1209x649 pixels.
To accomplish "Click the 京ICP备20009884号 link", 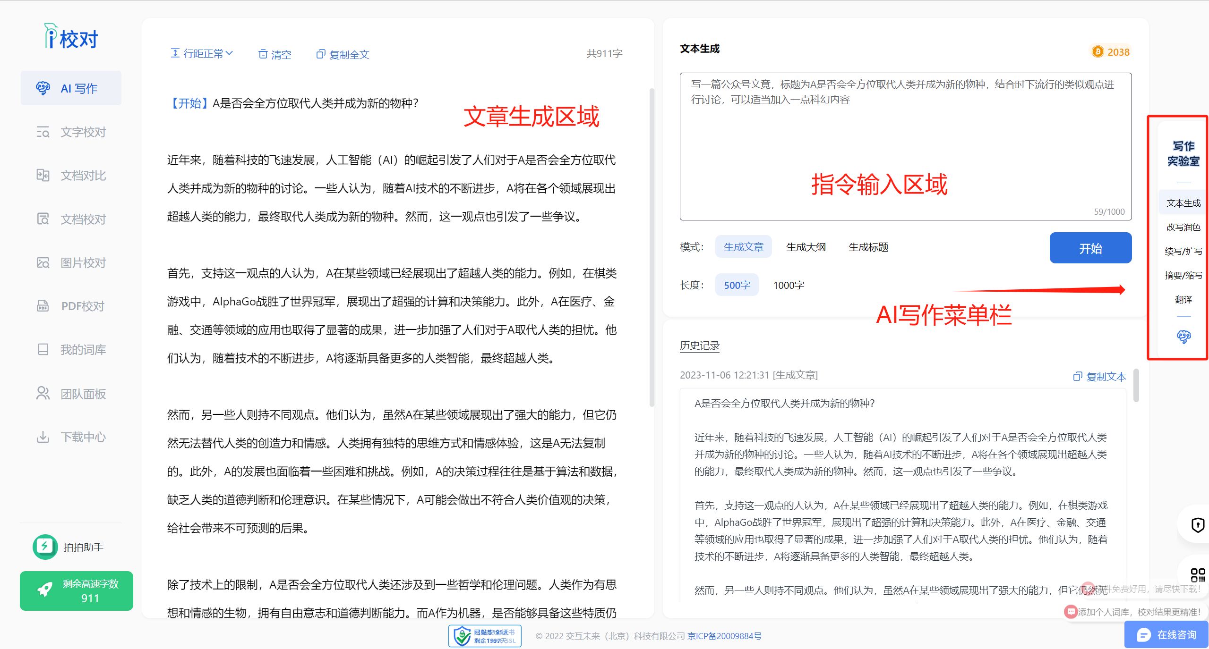I will tap(724, 636).
